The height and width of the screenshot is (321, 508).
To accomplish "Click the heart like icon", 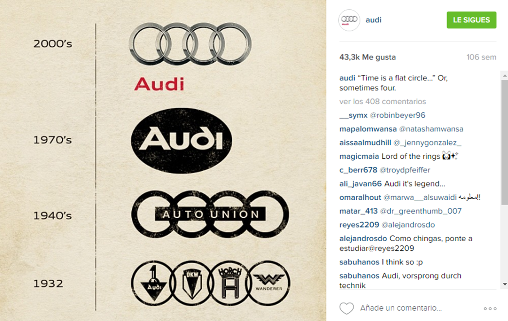I will click(x=346, y=308).
